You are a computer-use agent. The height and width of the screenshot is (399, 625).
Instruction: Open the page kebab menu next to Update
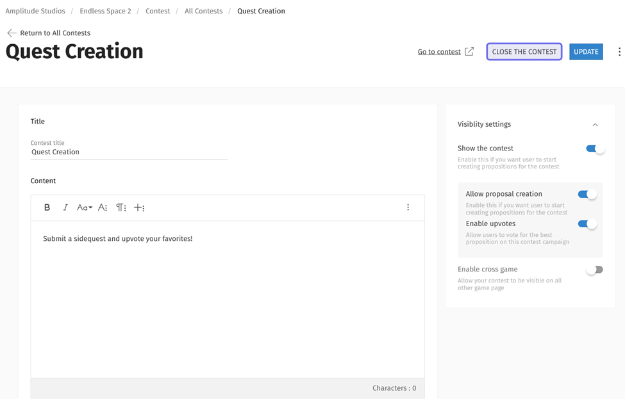coord(619,52)
